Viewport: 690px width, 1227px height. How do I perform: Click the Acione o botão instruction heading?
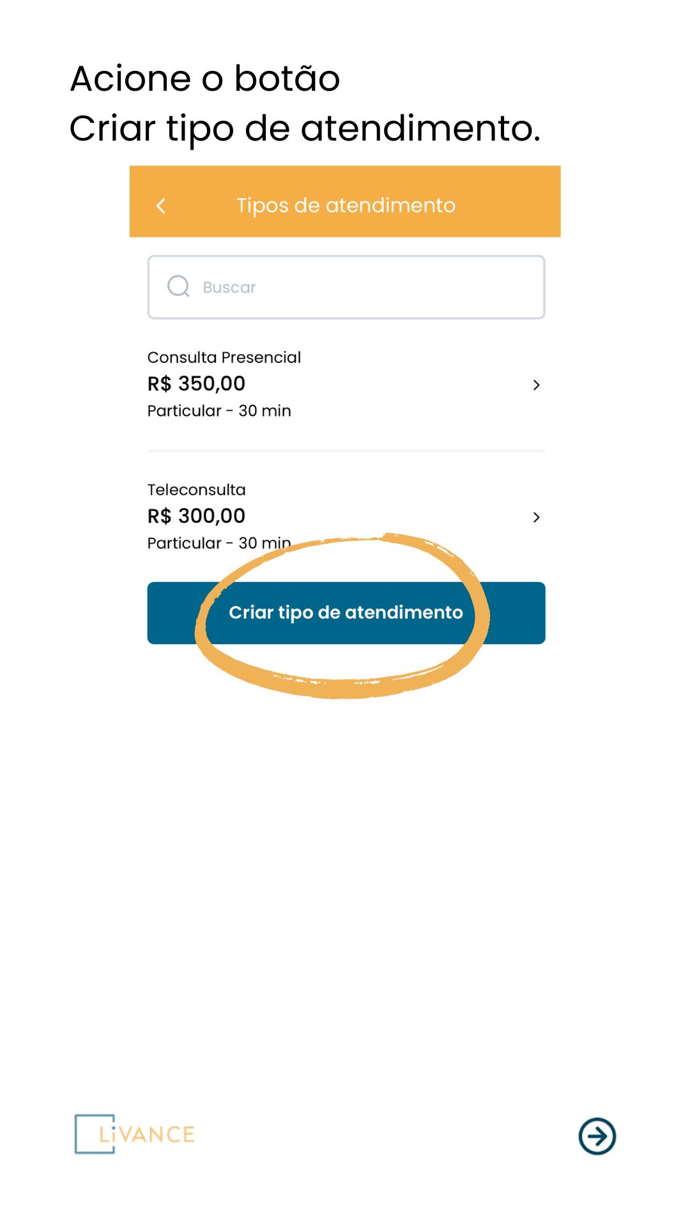[x=204, y=79]
